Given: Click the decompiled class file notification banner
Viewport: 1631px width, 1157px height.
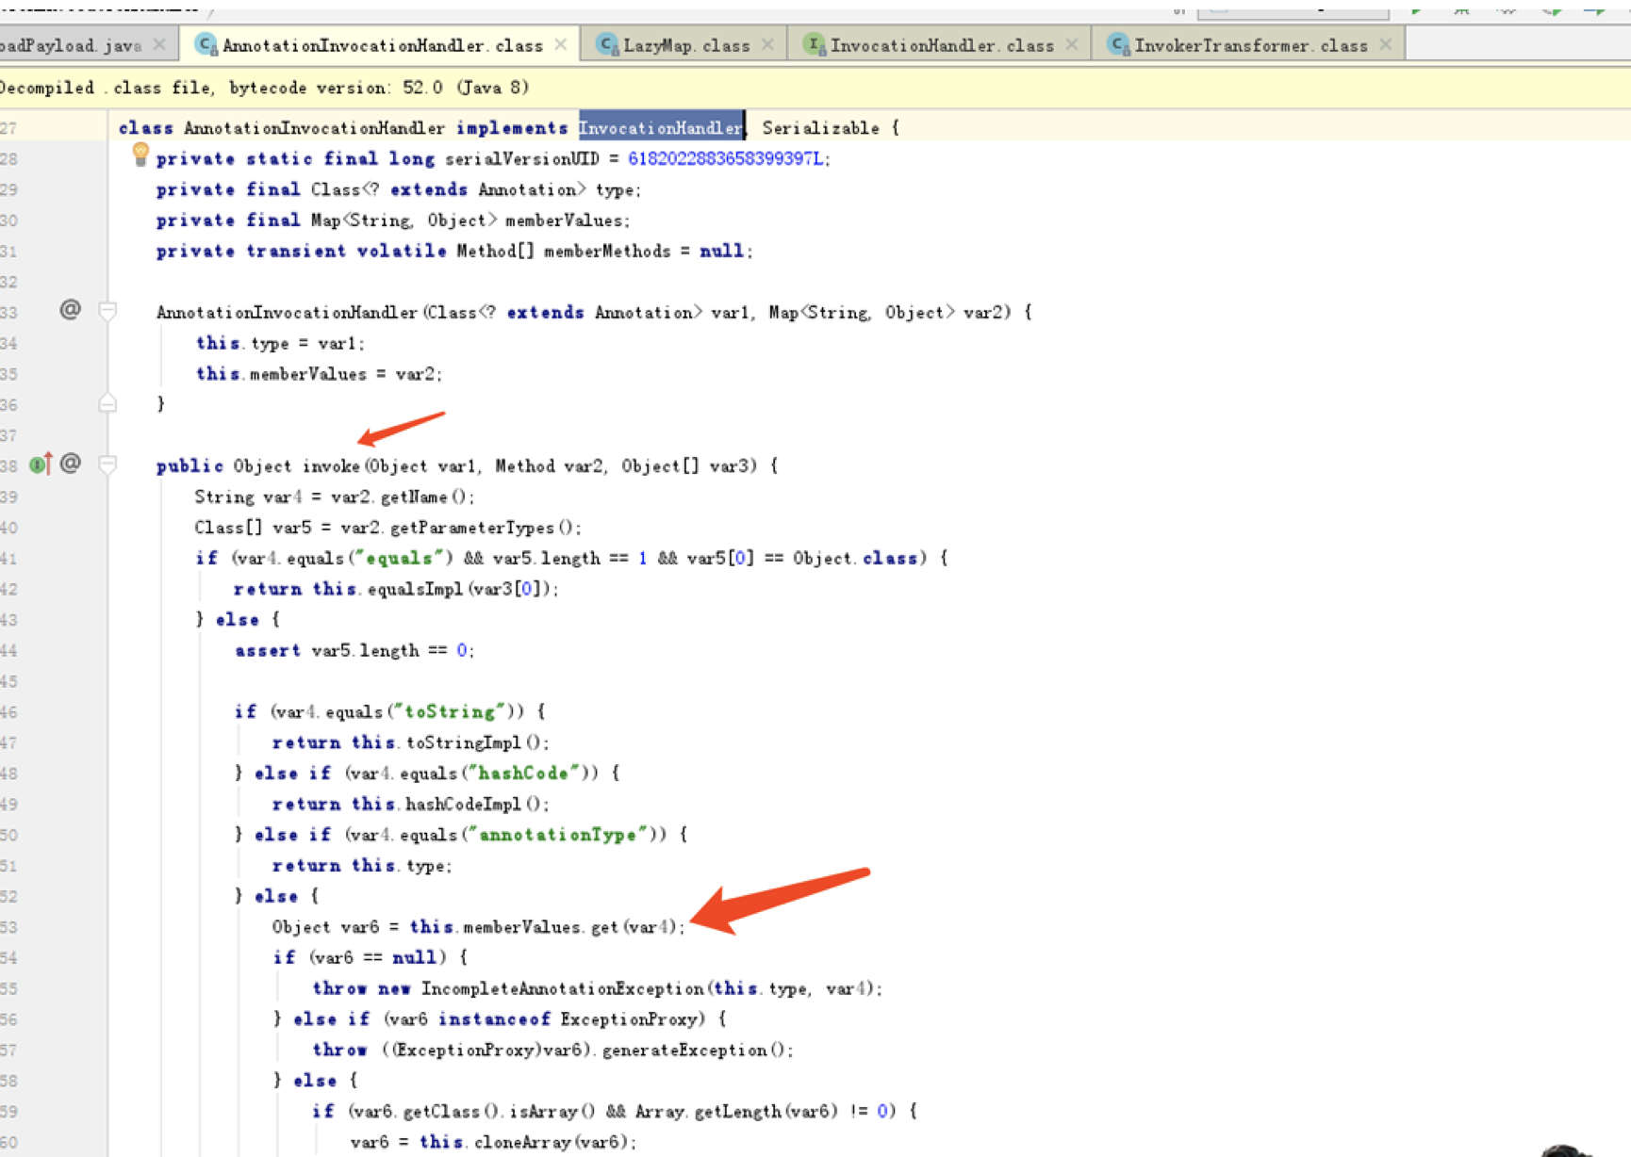Looking at the screenshot, I should pyautogui.click(x=815, y=88).
